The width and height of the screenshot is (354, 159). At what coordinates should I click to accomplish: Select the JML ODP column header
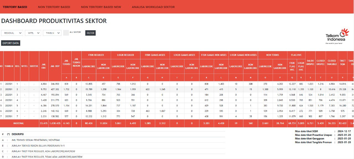(54, 66)
